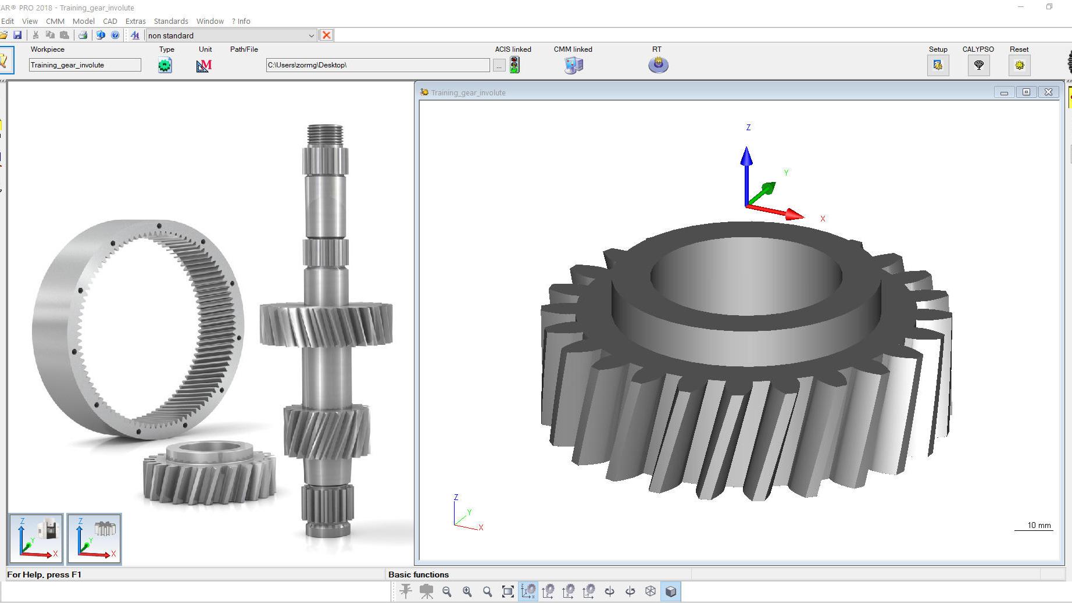
Task: Click the red X clear button
Action: (x=327, y=35)
